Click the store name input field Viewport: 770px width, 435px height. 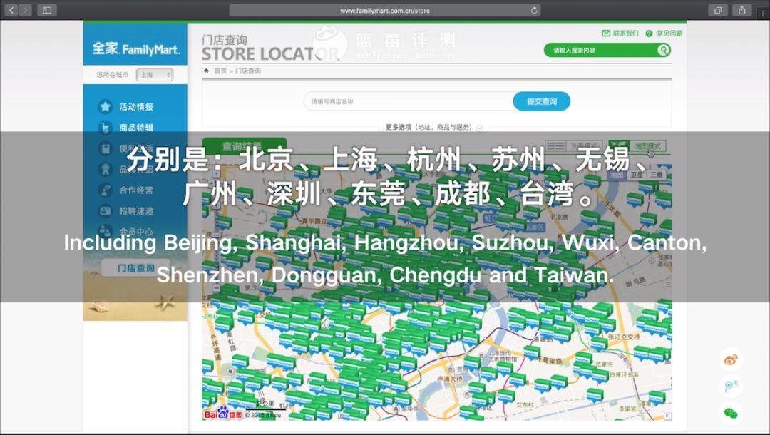(x=409, y=102)
